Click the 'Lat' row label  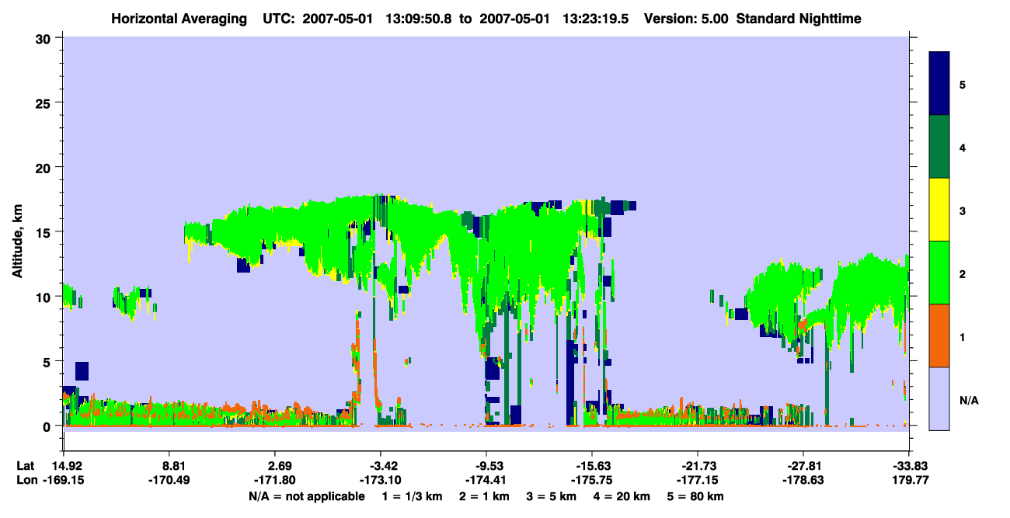click(26, 466)
